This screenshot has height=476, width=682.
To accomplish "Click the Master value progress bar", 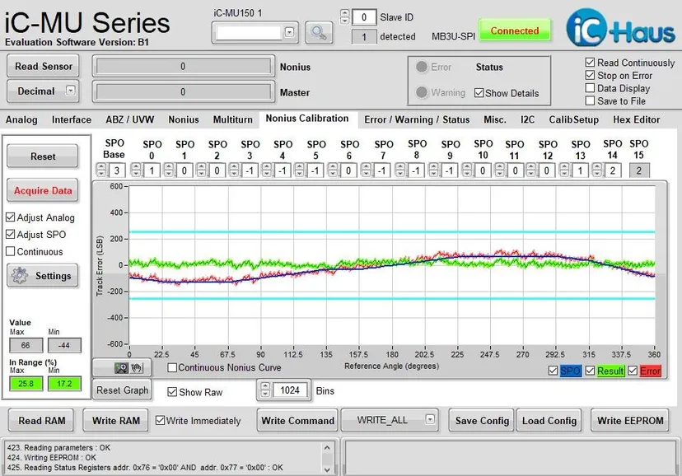I will click(x=183, y=91).
